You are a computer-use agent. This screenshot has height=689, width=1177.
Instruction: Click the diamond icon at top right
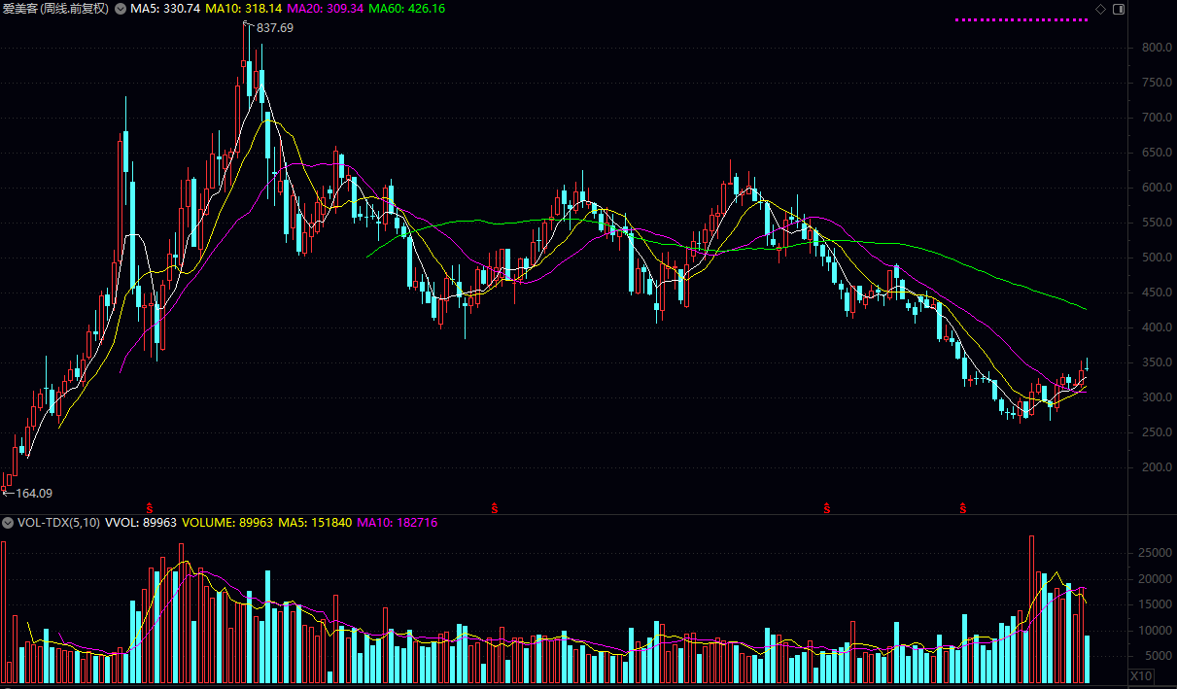1100,9
